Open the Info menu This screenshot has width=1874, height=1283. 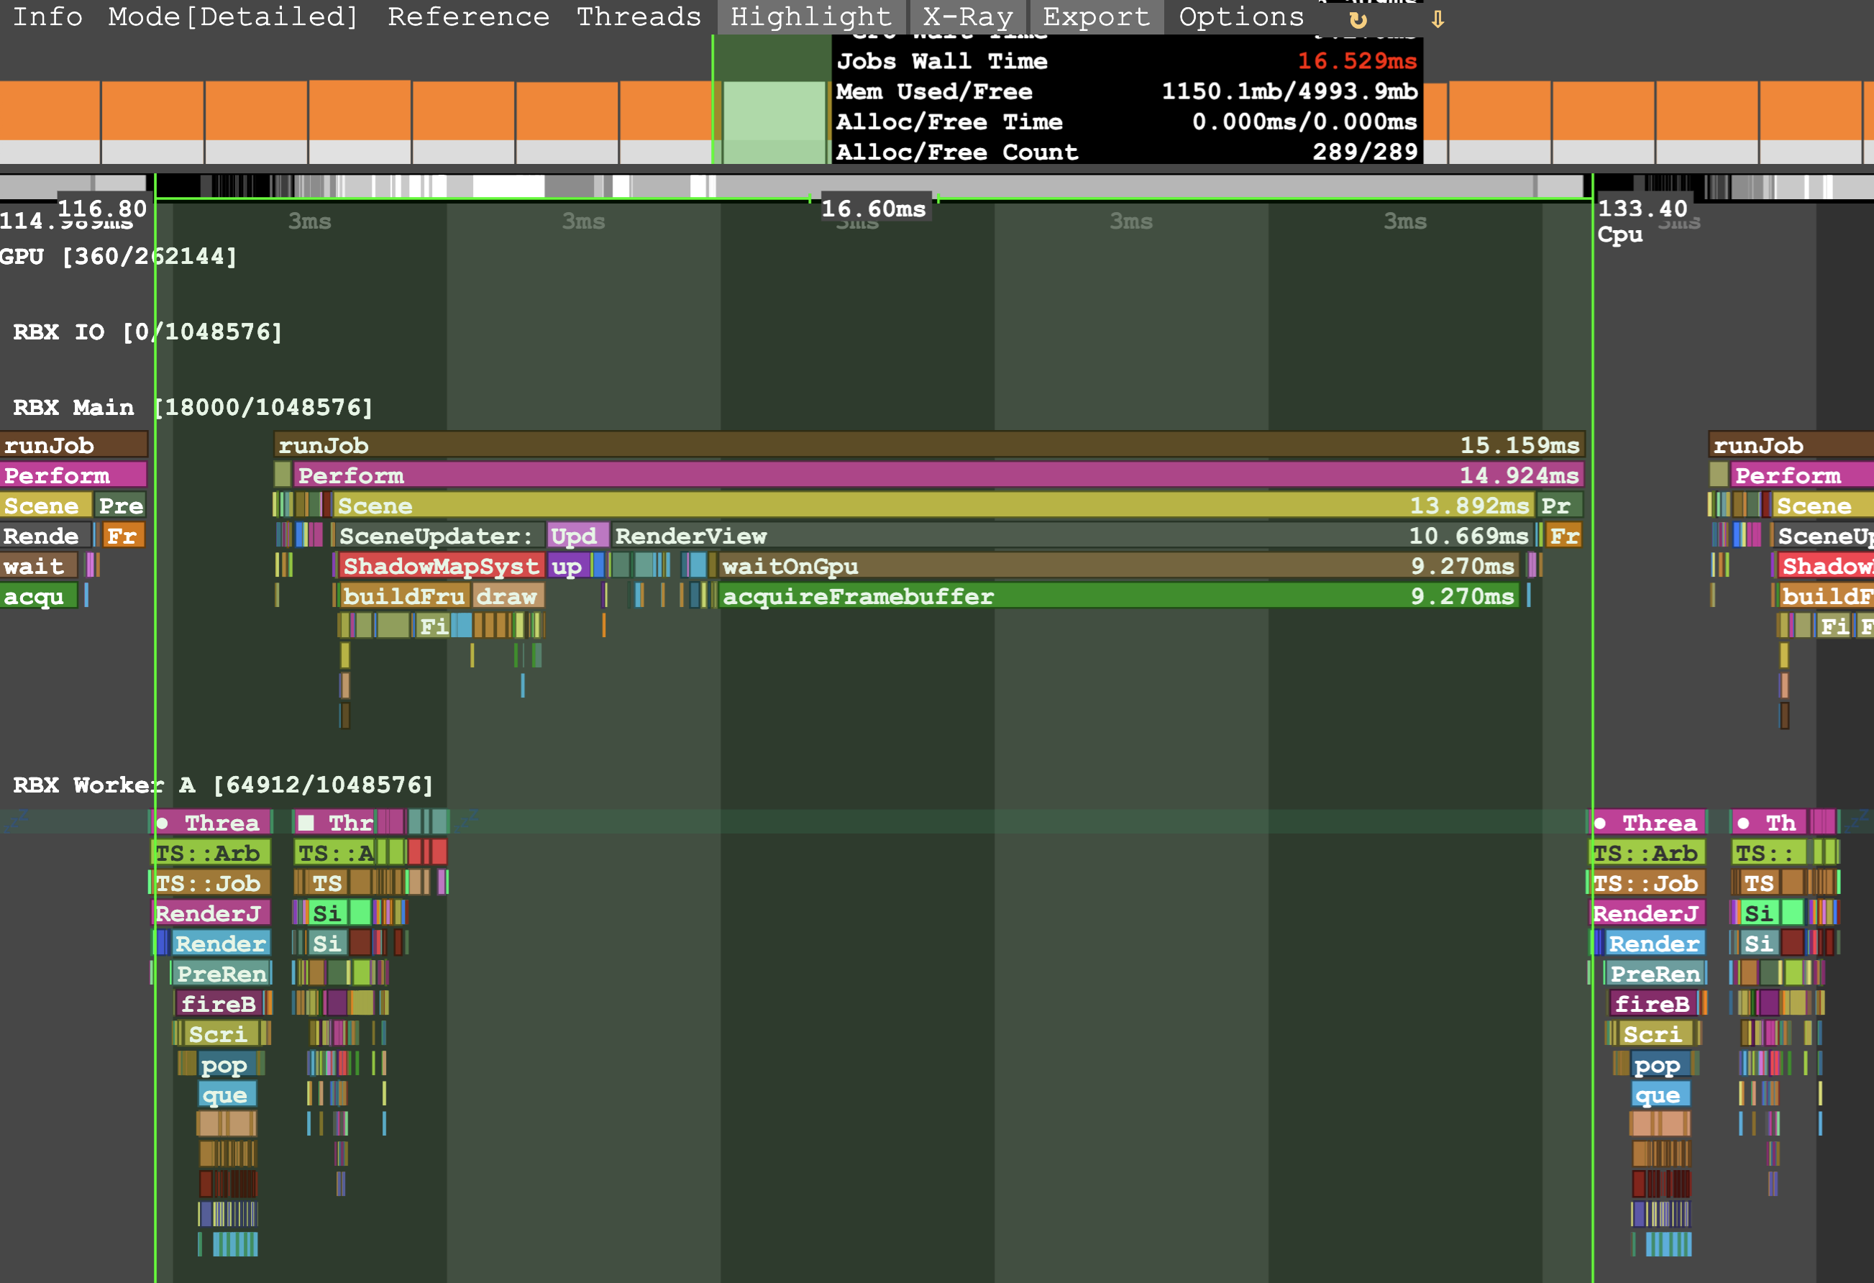point(47,17)
